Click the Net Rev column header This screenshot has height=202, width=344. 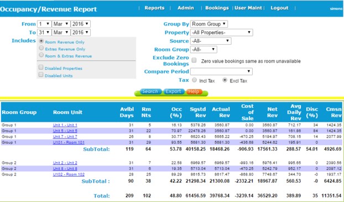(x=272, y=112)
